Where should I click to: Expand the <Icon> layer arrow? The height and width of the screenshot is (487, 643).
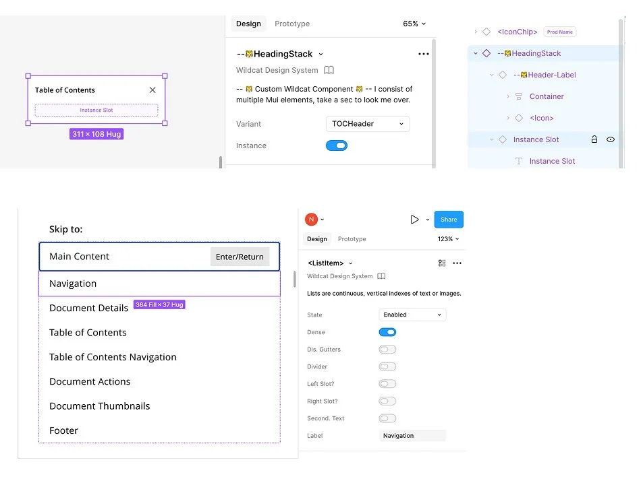click(508, 118)
